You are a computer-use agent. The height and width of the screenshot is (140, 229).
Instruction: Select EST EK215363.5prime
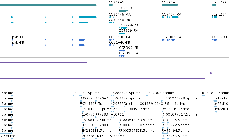coord(94,104)
